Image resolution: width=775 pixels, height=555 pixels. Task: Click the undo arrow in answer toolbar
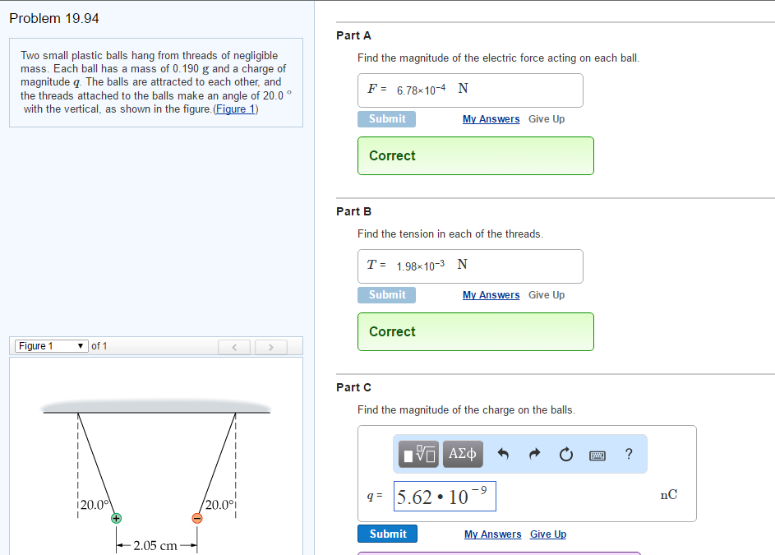(504, 454)
